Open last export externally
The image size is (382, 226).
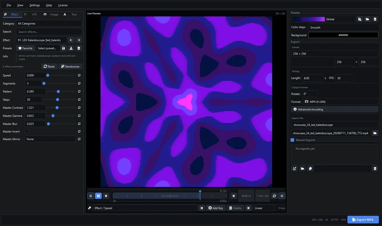pyautogui.click(x=295, y=169)
